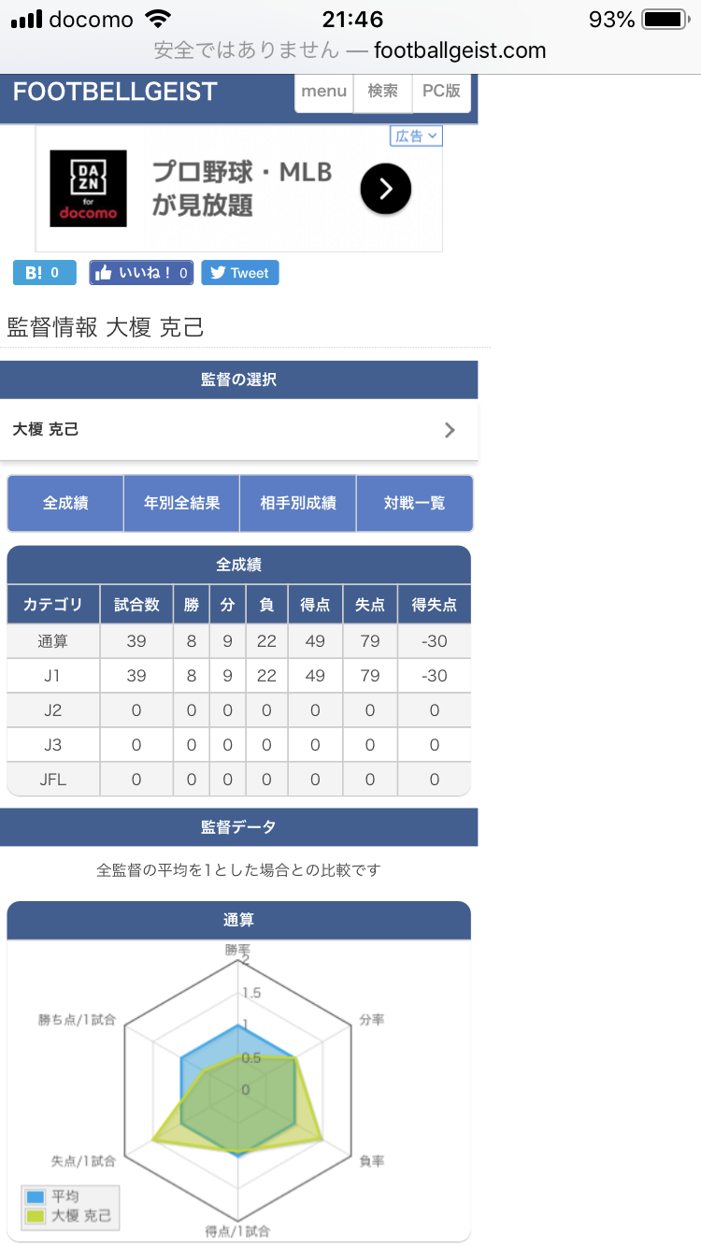Select the 全成績 tab
701x1247 pixels.
65,503
